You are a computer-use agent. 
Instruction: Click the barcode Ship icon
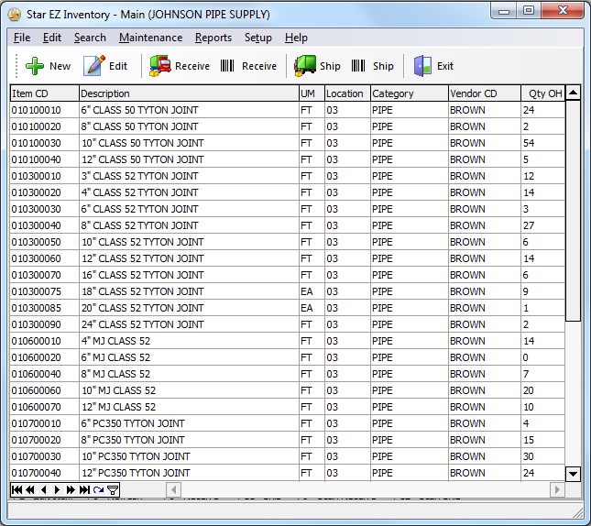pyautogui.click(x=358, y=66)
